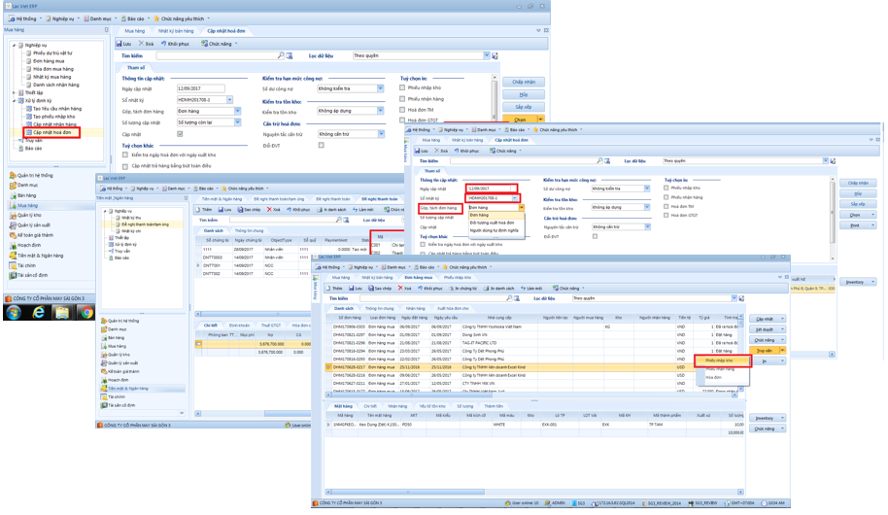
Task: Open Google Chrome from the taskbar
Action: [85, 312]
